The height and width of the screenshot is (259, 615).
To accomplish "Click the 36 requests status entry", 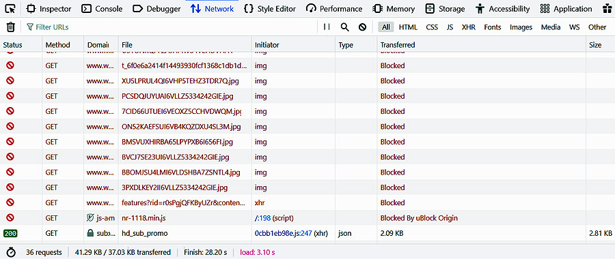I will (44, 252).
